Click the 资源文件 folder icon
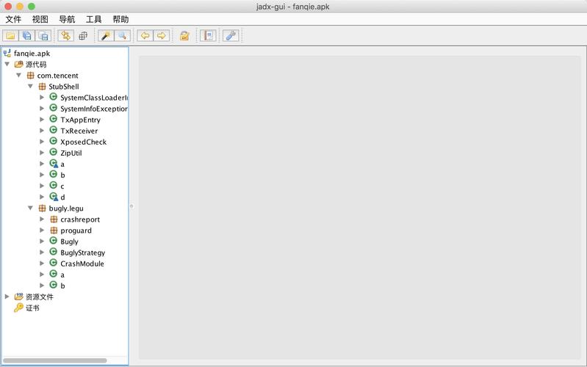Viewport: 587px width, 367px height. (18, 297)
